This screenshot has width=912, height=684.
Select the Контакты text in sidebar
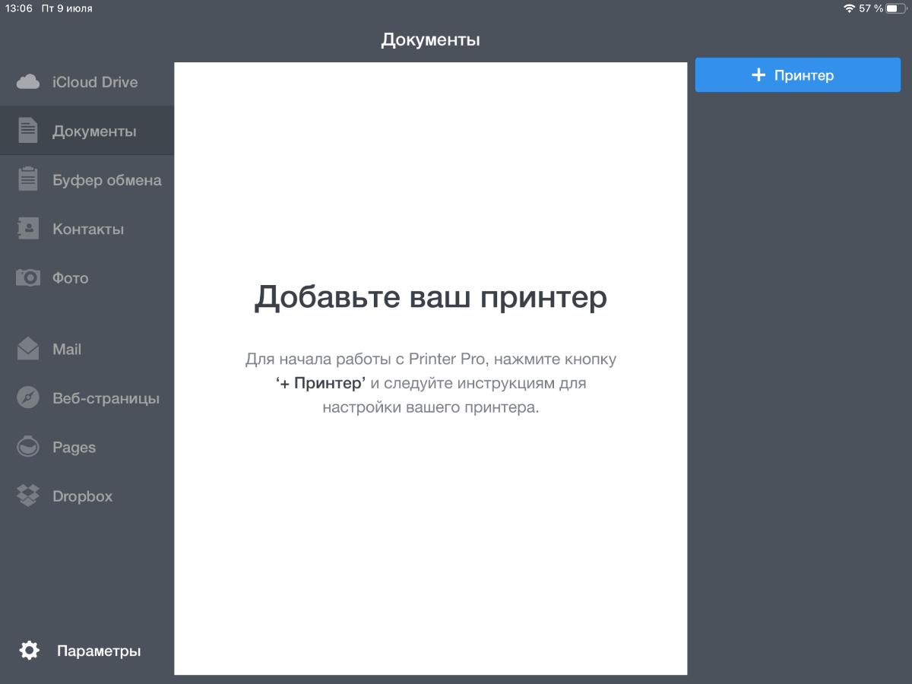click(x=88, y=229)
